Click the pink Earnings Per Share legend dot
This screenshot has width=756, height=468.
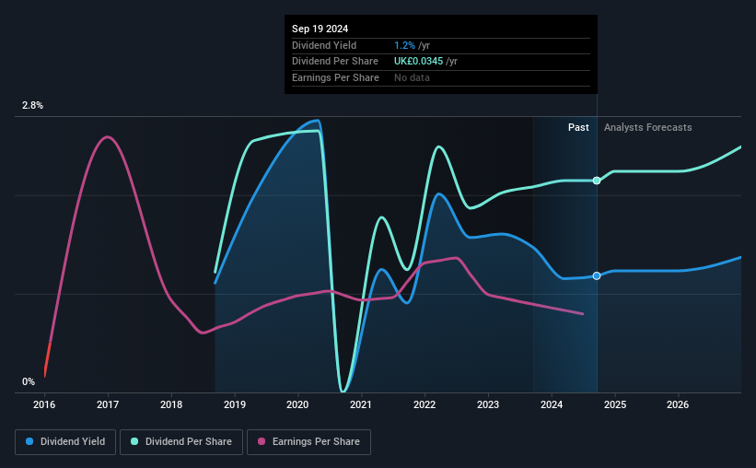(262, 441)
